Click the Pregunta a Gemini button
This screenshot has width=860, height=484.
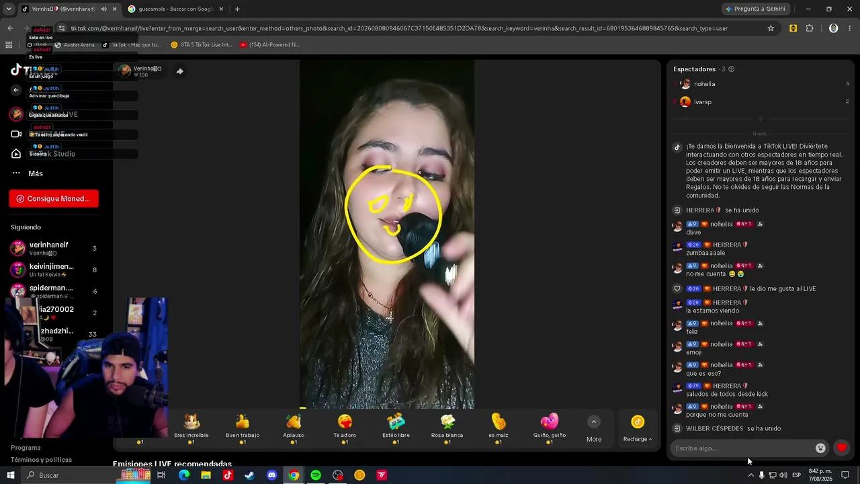tap(755, 9)
